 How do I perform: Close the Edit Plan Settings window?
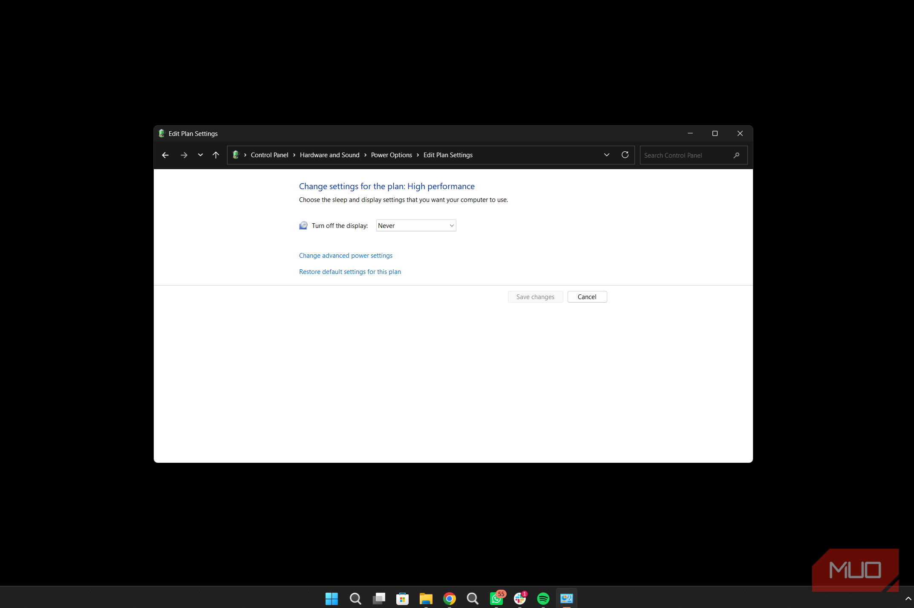click(740, 133)
